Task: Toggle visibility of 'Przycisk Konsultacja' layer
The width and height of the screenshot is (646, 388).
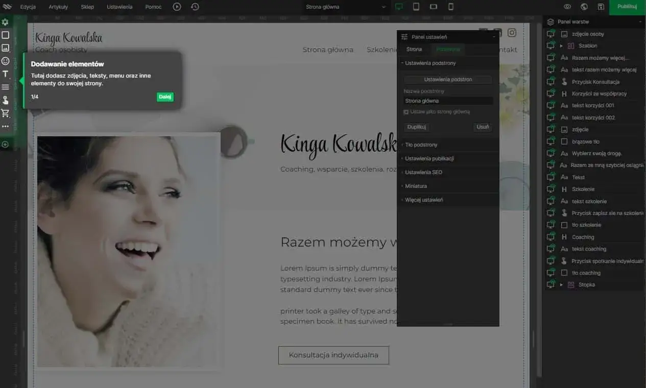Action: 552,82
